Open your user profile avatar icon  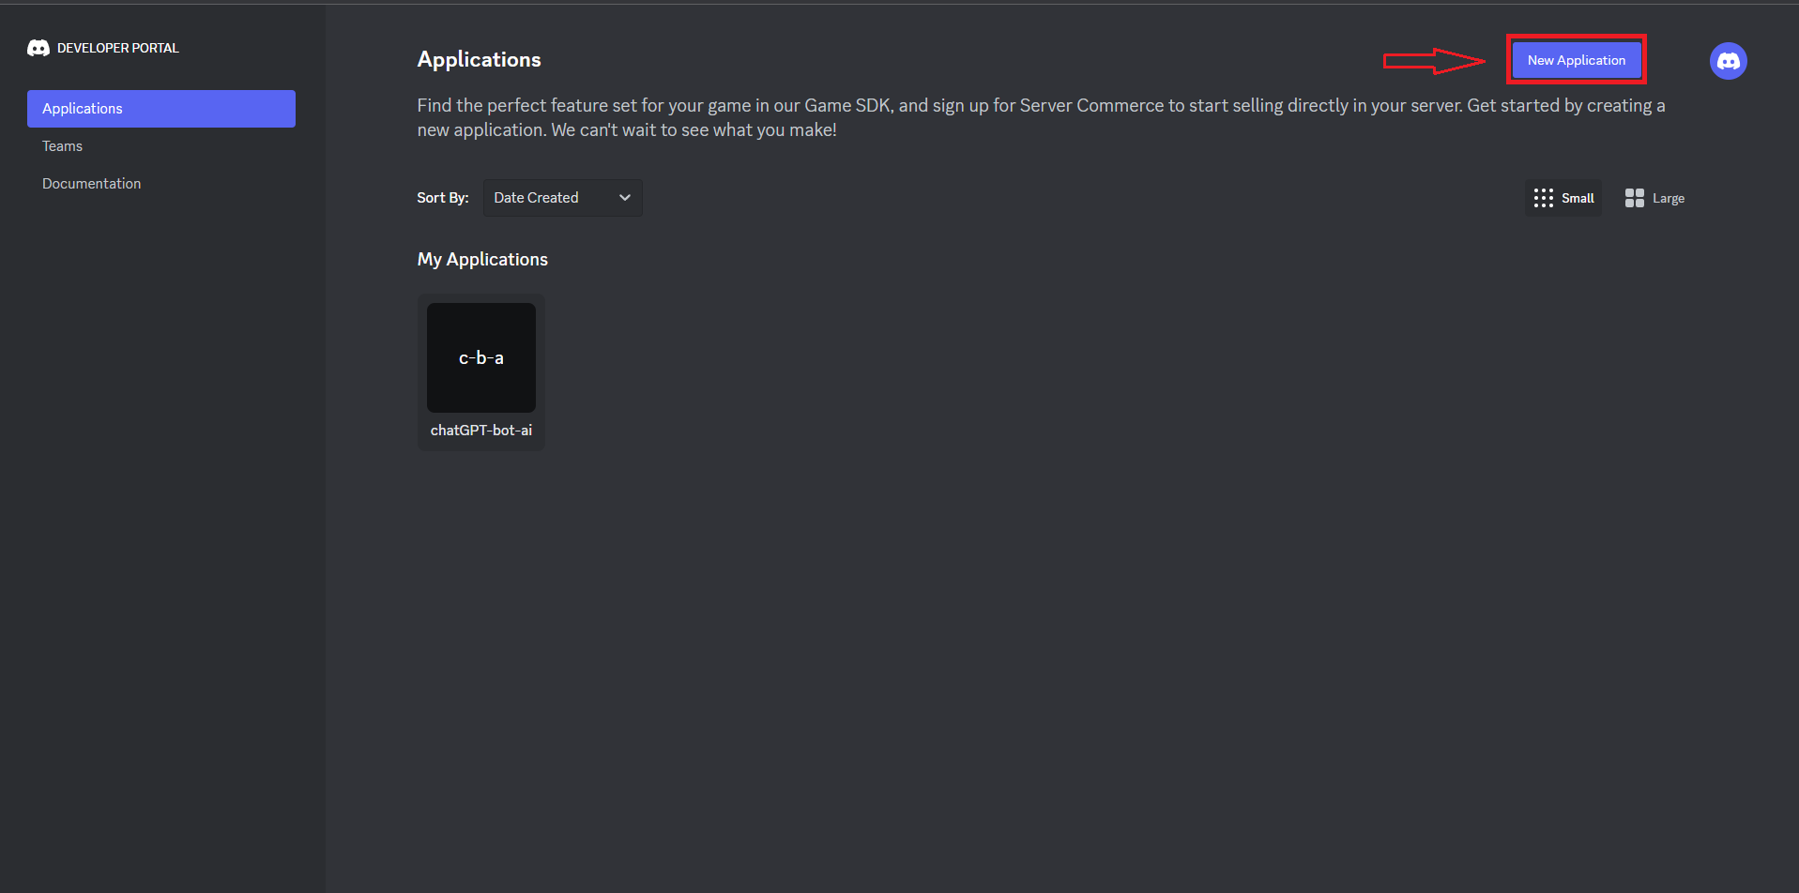point(1728,60)
